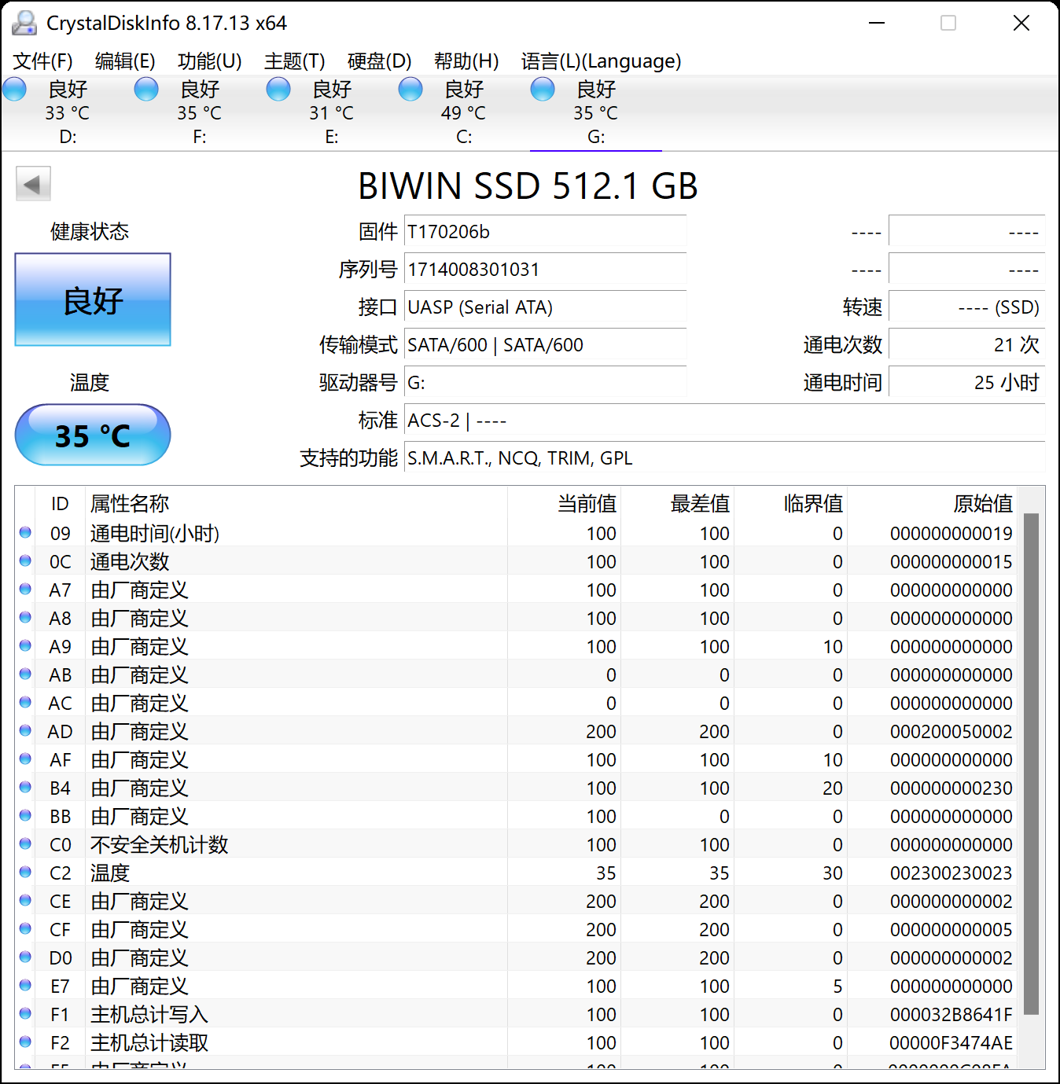Screen dimensions: 1060x1084
Task: Click the power-on hours value 25 小时
Action: click(x=966, y=383)
